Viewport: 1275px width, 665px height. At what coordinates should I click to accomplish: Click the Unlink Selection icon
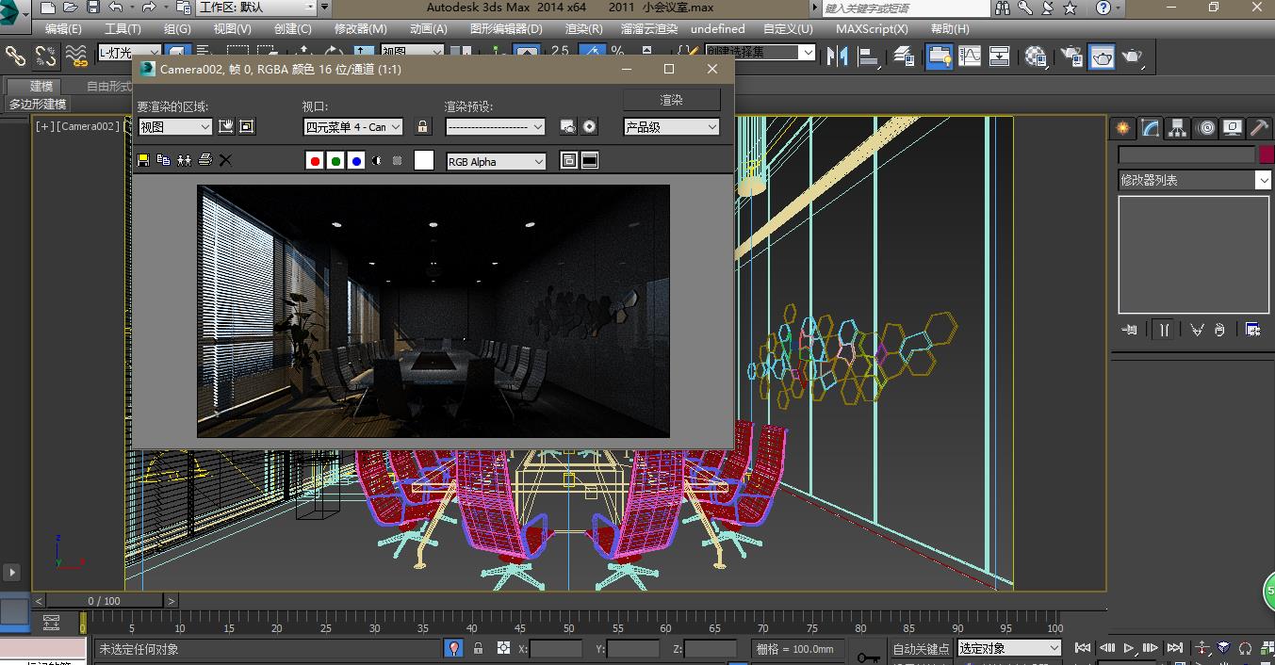coord(45,57)
